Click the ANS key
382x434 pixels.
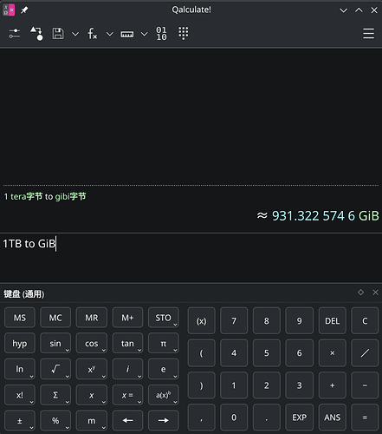click(332, 418)
